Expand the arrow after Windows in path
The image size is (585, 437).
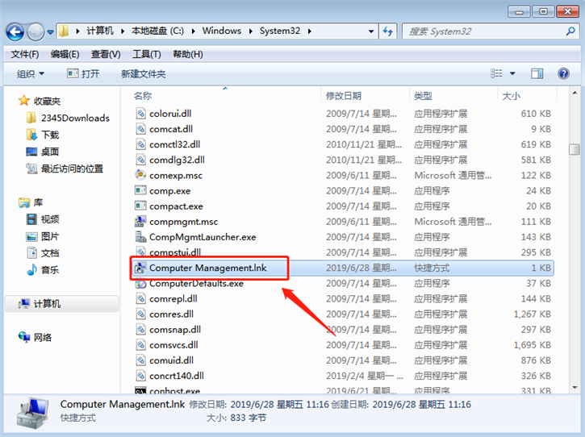(x=251, y=31)
